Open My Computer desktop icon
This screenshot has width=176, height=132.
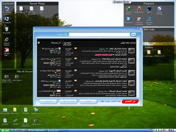[6, 20]
